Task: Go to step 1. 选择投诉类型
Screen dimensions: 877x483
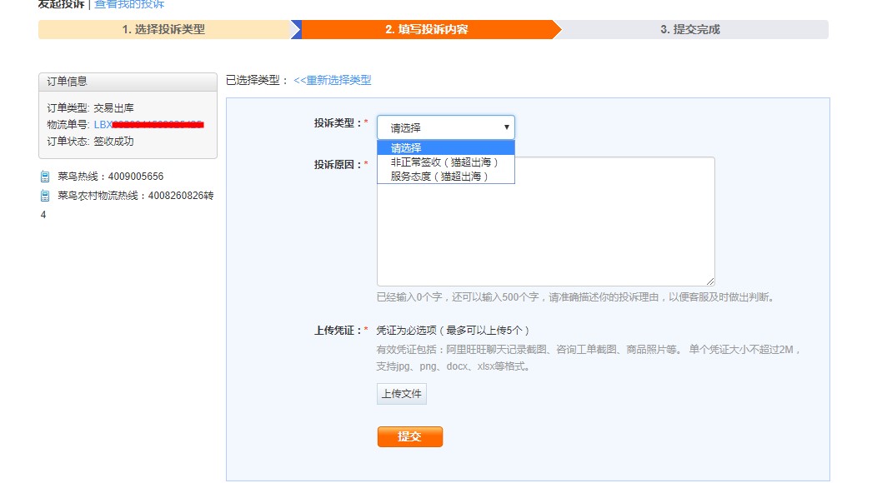Action: [x=163, y=30]
